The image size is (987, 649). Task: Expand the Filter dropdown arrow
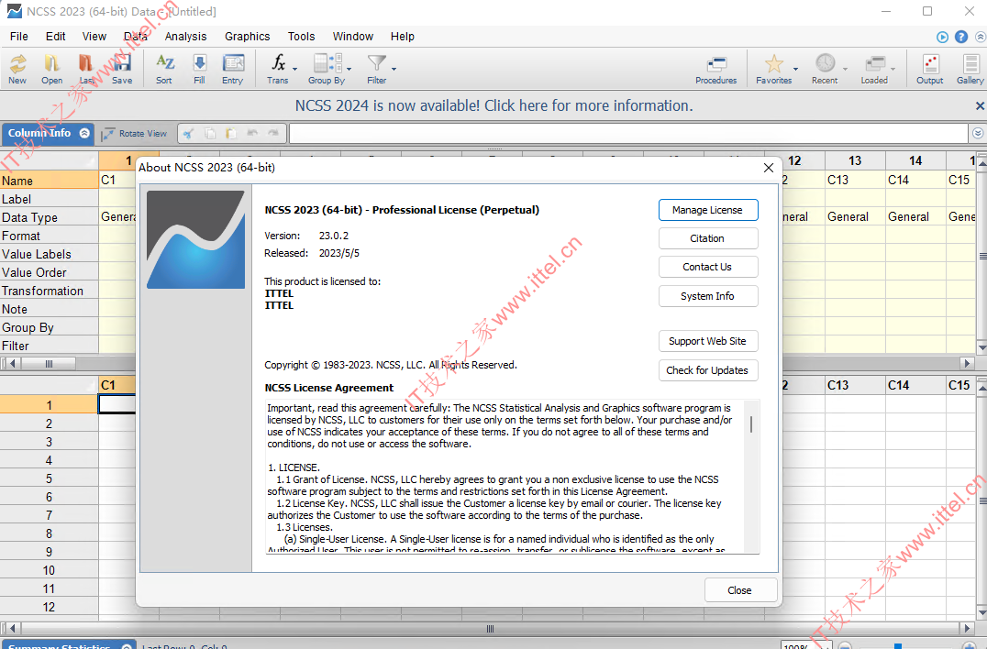tap(394, 69)
